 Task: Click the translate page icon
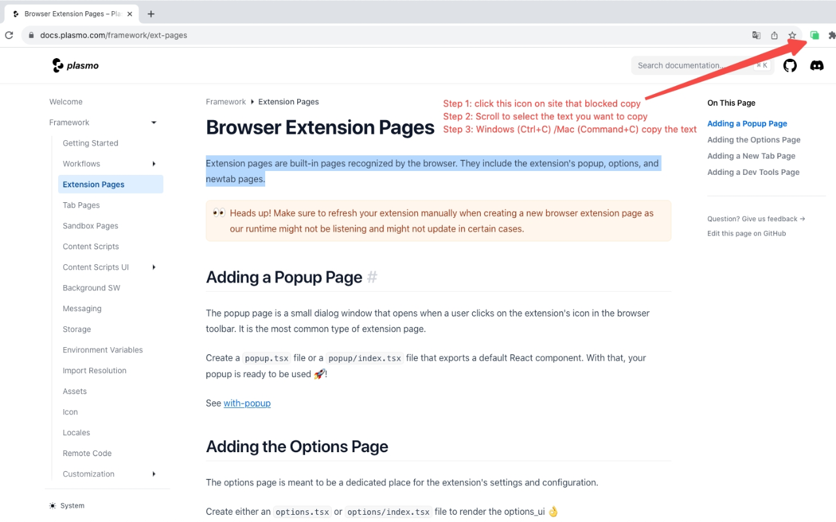756,35
